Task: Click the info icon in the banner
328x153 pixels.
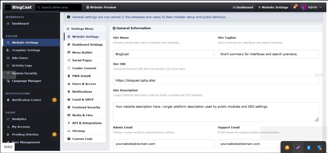Action: (x=68, y=17)
